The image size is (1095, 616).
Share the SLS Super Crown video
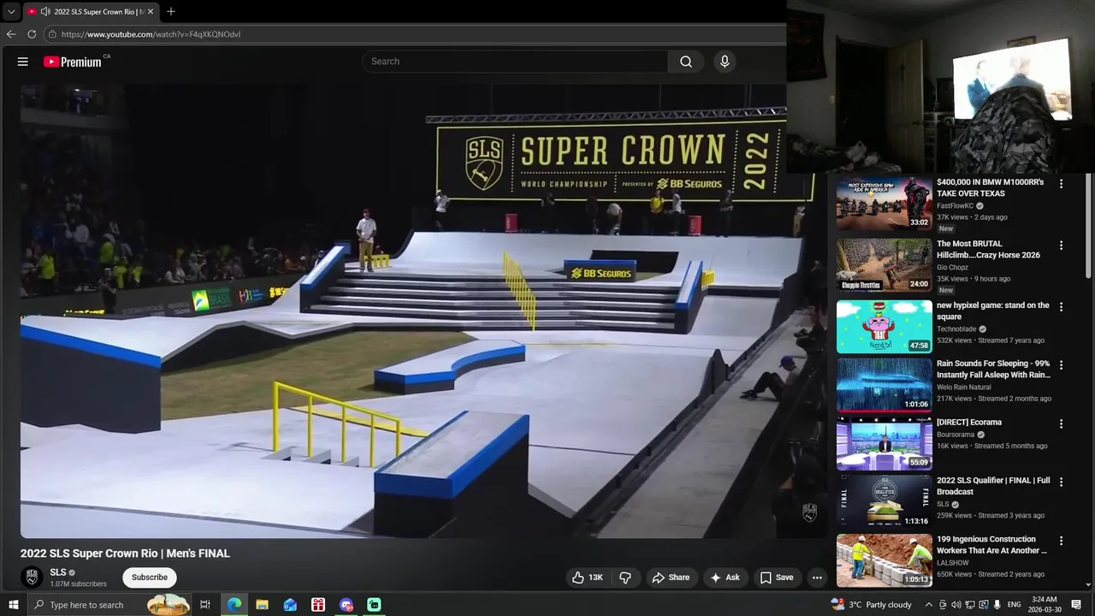(671, 577)
